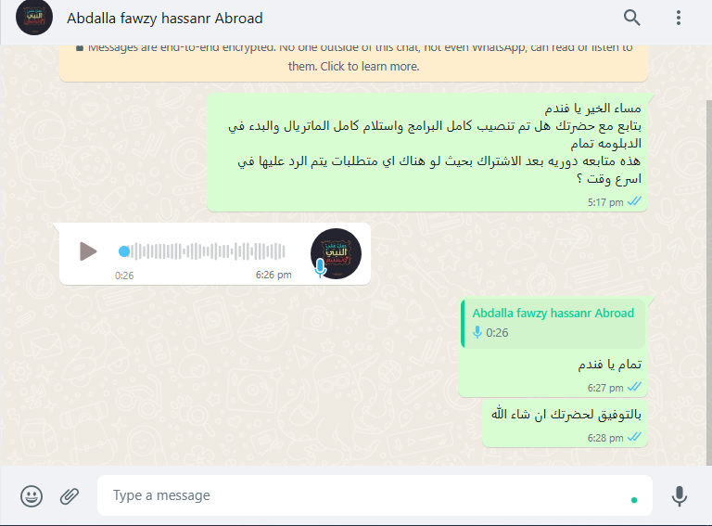
Task: Click the Type a message field
Action: coord(375,495)
